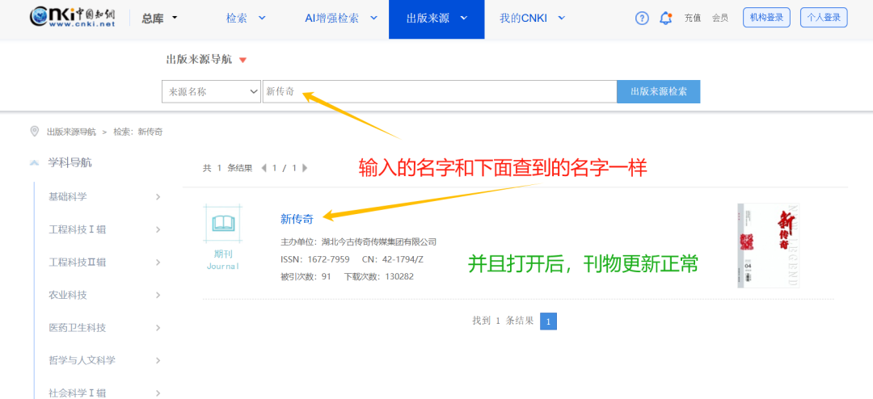
Task: Click the 下载次数 130282 text
Action: click(x=378, y=276)
